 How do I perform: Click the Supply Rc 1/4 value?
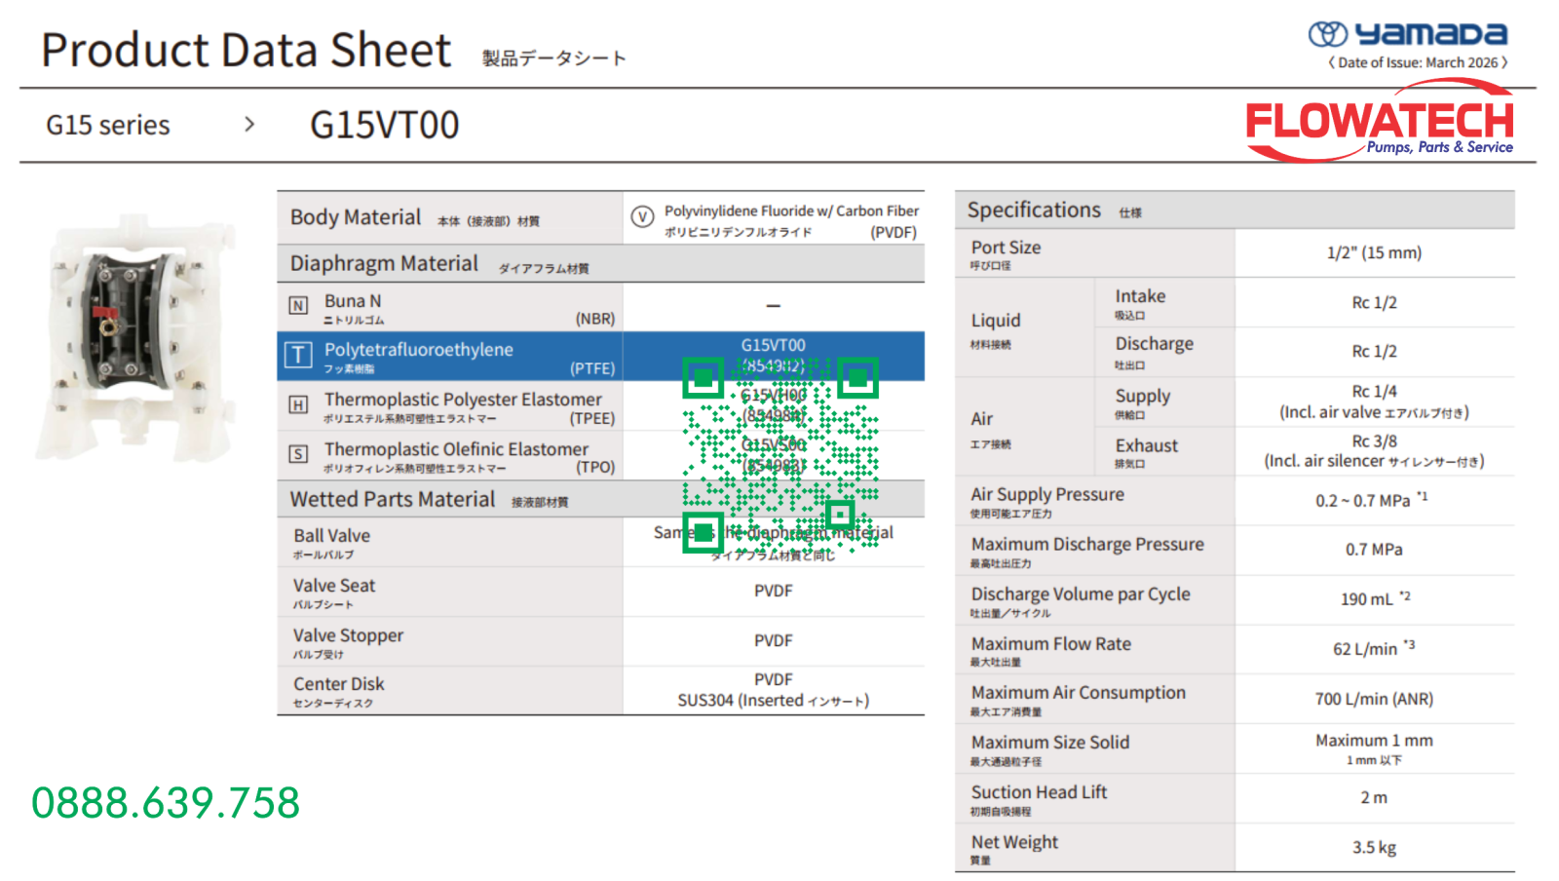tap(1374, 392)
